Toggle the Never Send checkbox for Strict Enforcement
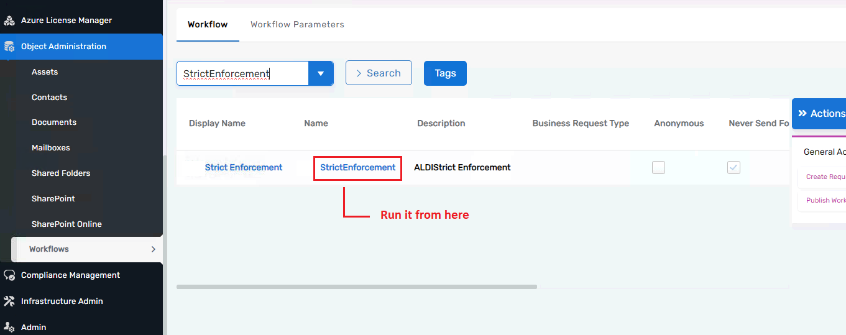This screenshot has width=846, height=335. [x=733, y=167]
